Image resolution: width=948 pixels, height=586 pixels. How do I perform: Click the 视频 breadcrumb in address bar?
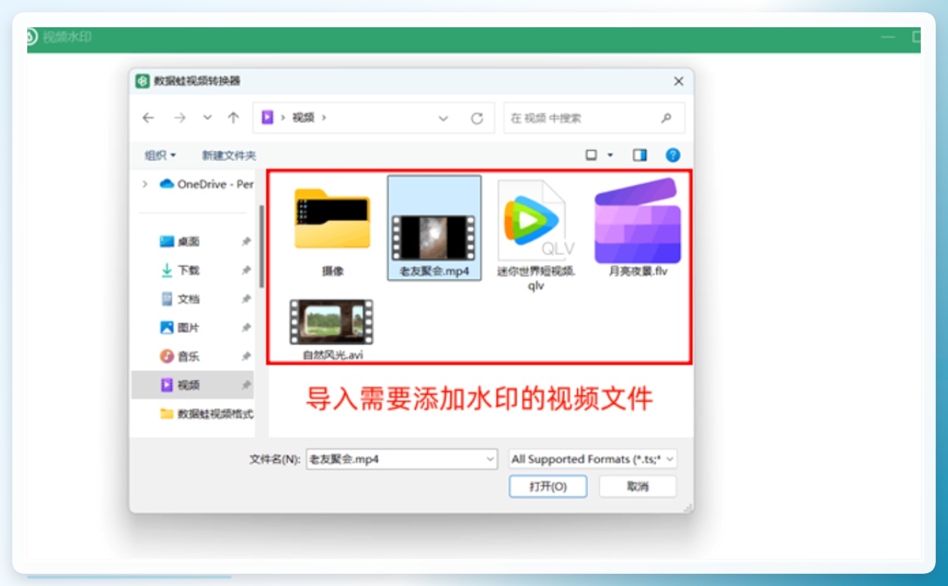tap(303, 117)
